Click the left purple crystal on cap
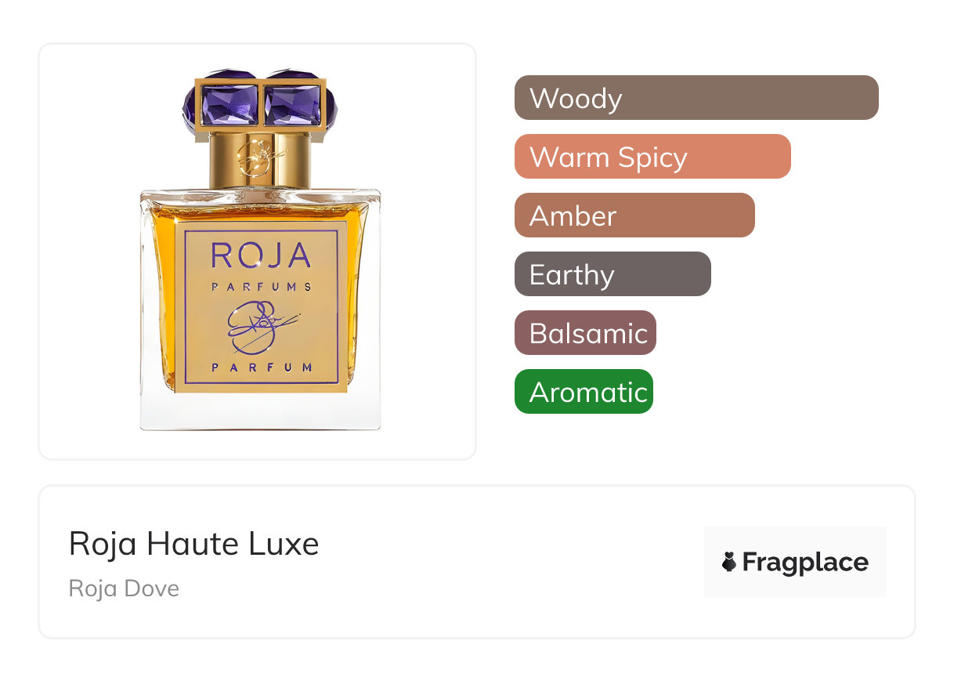 pos(229,104)
